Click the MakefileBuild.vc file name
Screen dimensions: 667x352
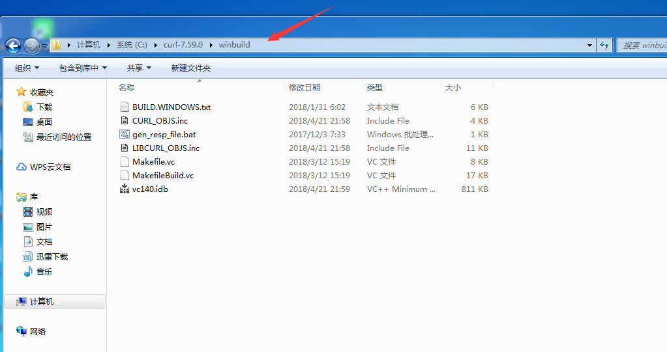point(163,175)
